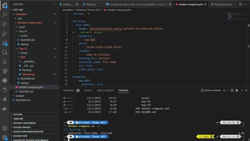
Task: Click the docker-compose.yml breadcrumb
Action: point(119,10)
